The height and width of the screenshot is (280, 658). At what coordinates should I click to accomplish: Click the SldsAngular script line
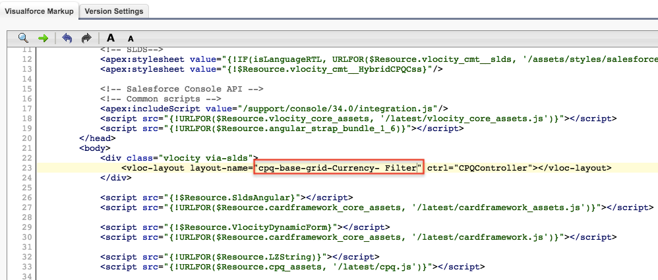point(227,198)
